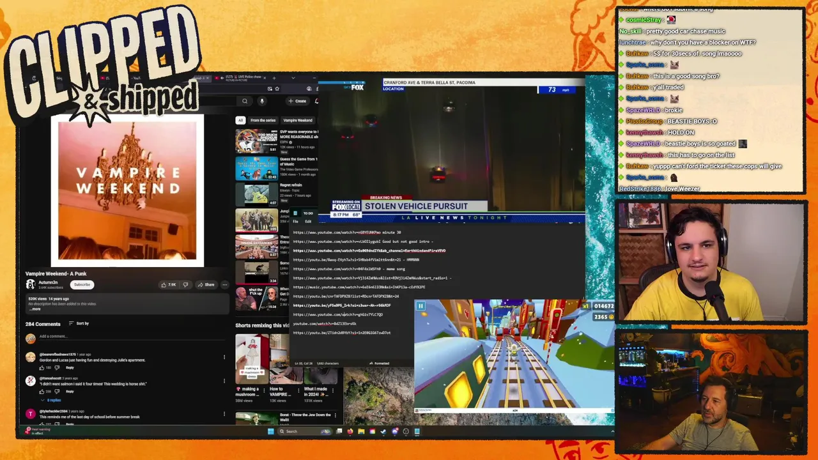Click the Windows Start button
The height and width of the screenshot is (460, 818).
pyautogui.click(x=271, y=431)
